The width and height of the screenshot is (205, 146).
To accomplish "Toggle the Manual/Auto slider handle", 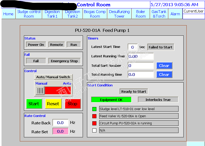I will coord(40,91).
